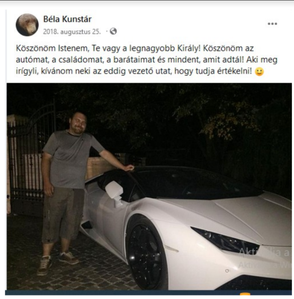Click the white car's front headlight
This screenshot has height=299, width=294.
pos(225,239)
